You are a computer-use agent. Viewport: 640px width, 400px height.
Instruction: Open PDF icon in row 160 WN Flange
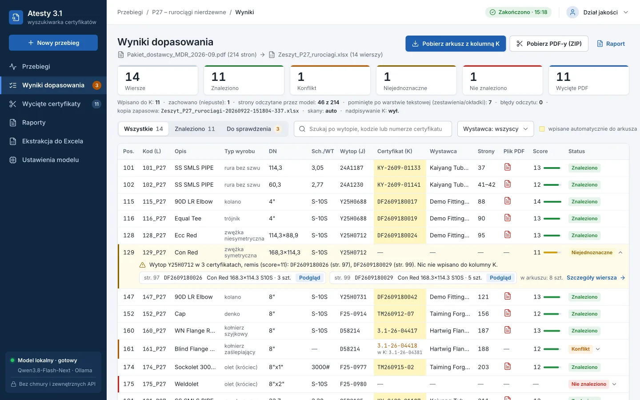pos(508,330)
